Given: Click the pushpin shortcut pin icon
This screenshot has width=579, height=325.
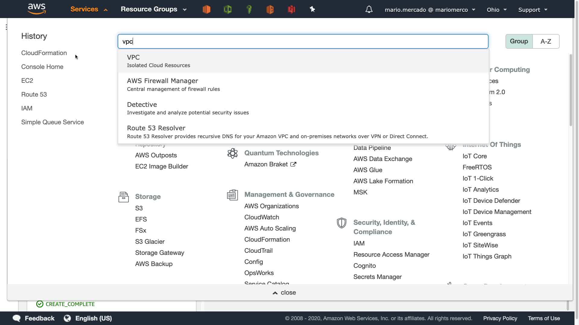Looking at the screenshot, I should 312,10.
